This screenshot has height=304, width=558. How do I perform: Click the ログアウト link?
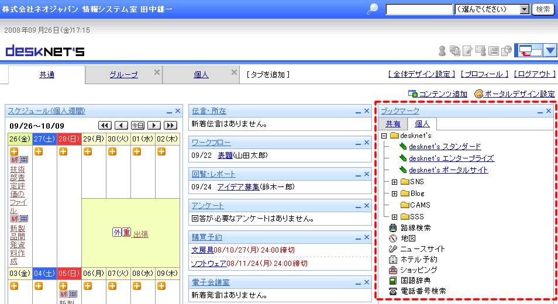534,74
